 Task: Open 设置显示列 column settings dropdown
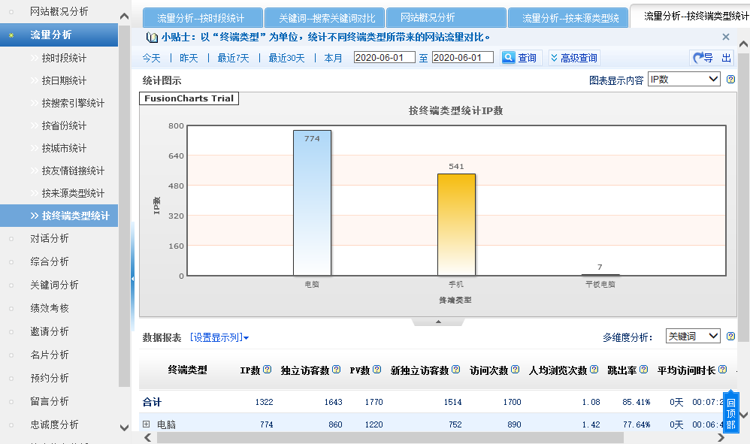(x=219, y=338)
